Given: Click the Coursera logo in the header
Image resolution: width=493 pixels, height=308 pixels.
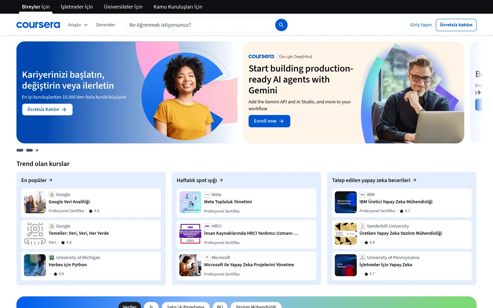Looking at the screenshot, I should (x=38, y=25).
